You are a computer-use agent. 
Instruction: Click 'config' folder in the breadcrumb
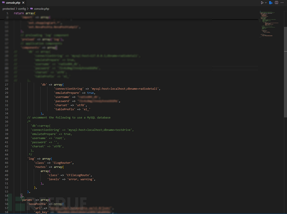pos(22,8)
